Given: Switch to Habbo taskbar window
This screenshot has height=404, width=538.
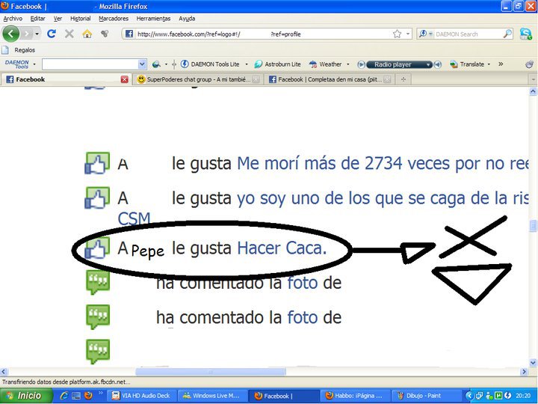Looking at the screenshot, I should (x=355, y=396).
